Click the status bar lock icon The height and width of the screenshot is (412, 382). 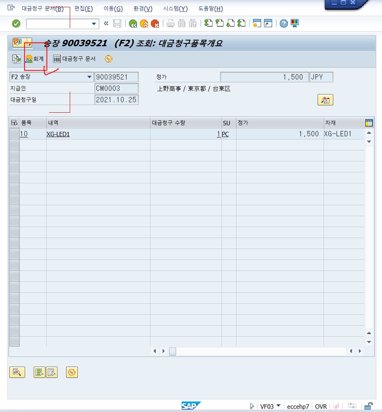pos(369,406)
